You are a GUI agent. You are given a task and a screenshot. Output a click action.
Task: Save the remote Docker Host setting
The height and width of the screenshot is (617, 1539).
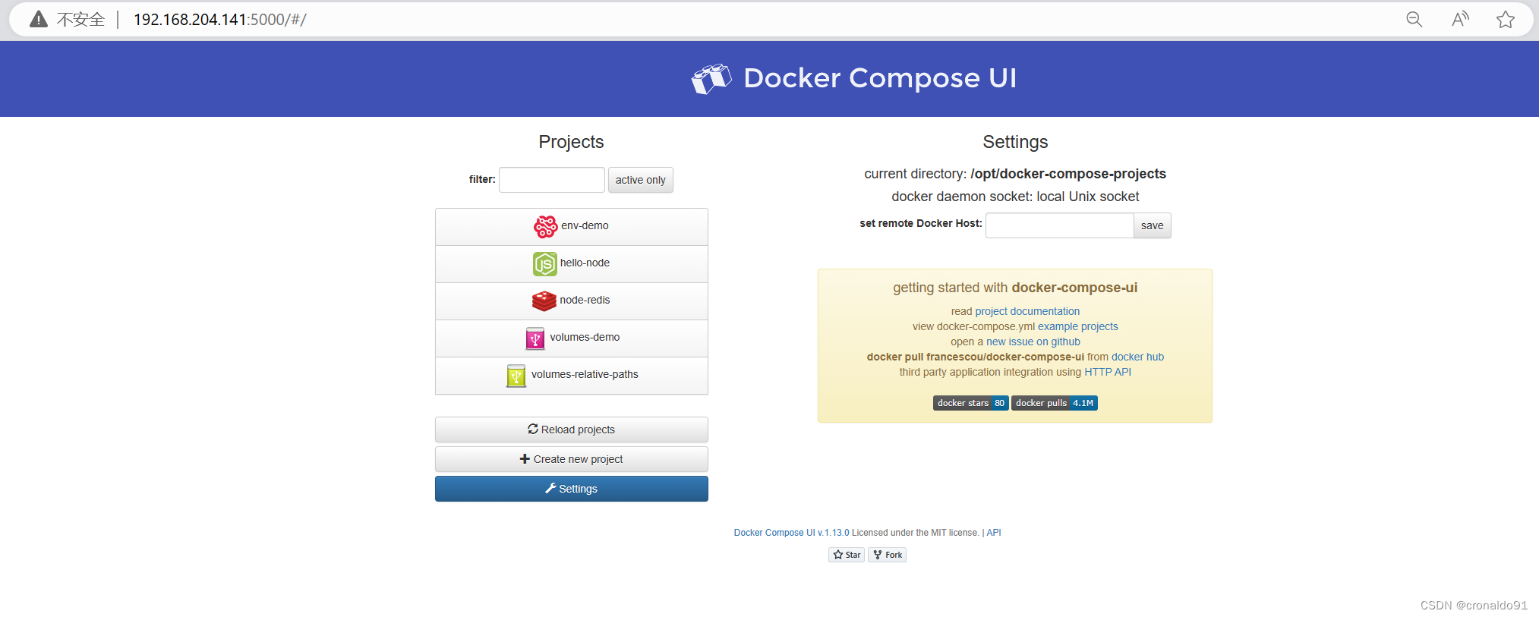pyautogui.click(x=1152, y=225)
